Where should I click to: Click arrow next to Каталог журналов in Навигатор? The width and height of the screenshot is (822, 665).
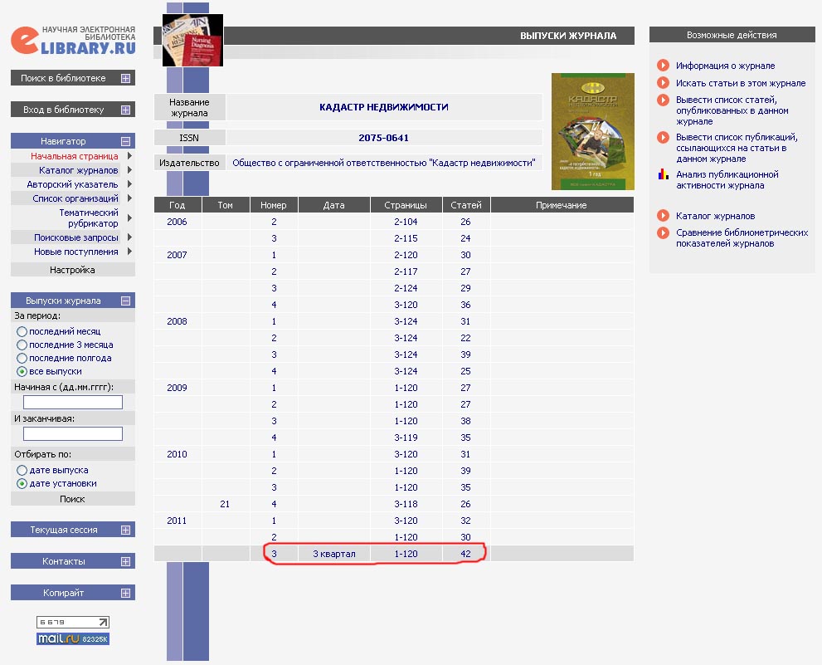(129, 170)
